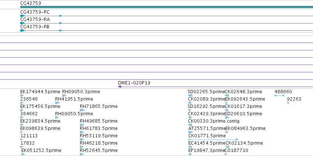Click the 236546 feature label
The image size is (313, 156).
(x=29, y=99)
